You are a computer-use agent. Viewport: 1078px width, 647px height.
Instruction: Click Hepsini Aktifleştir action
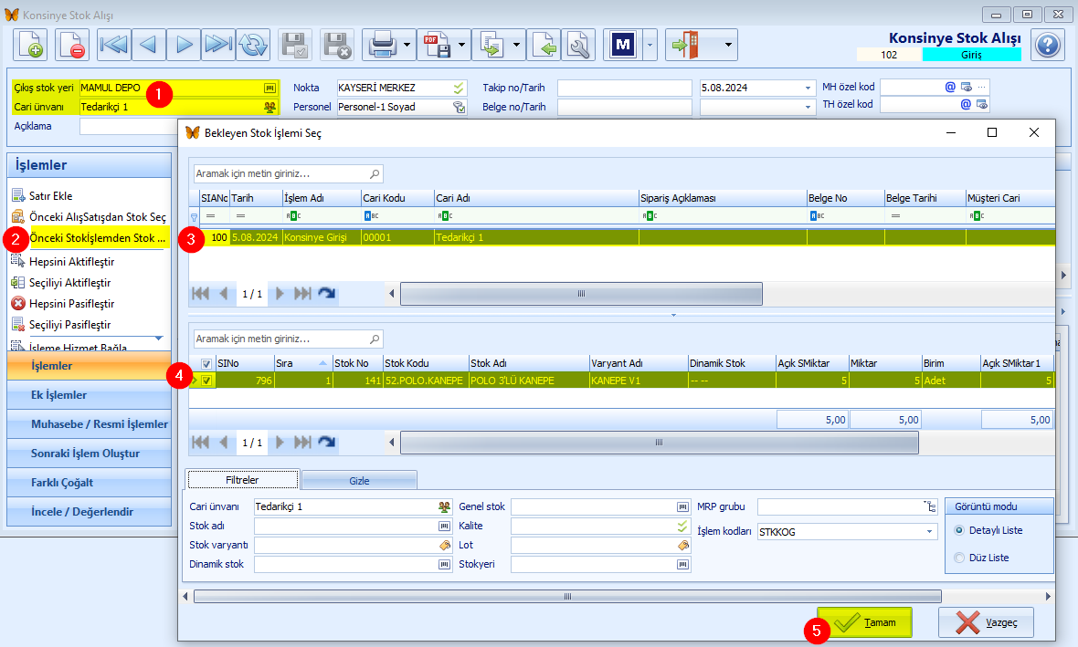(71, 262)
